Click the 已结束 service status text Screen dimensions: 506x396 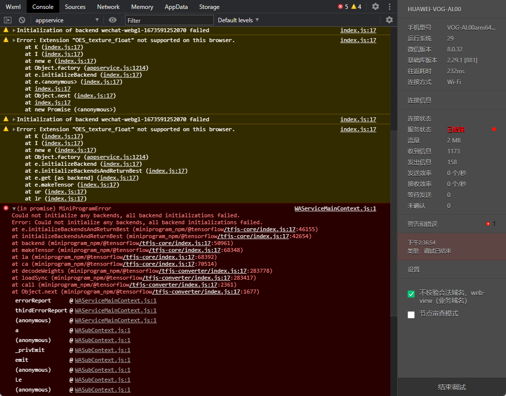click(456, 130)
